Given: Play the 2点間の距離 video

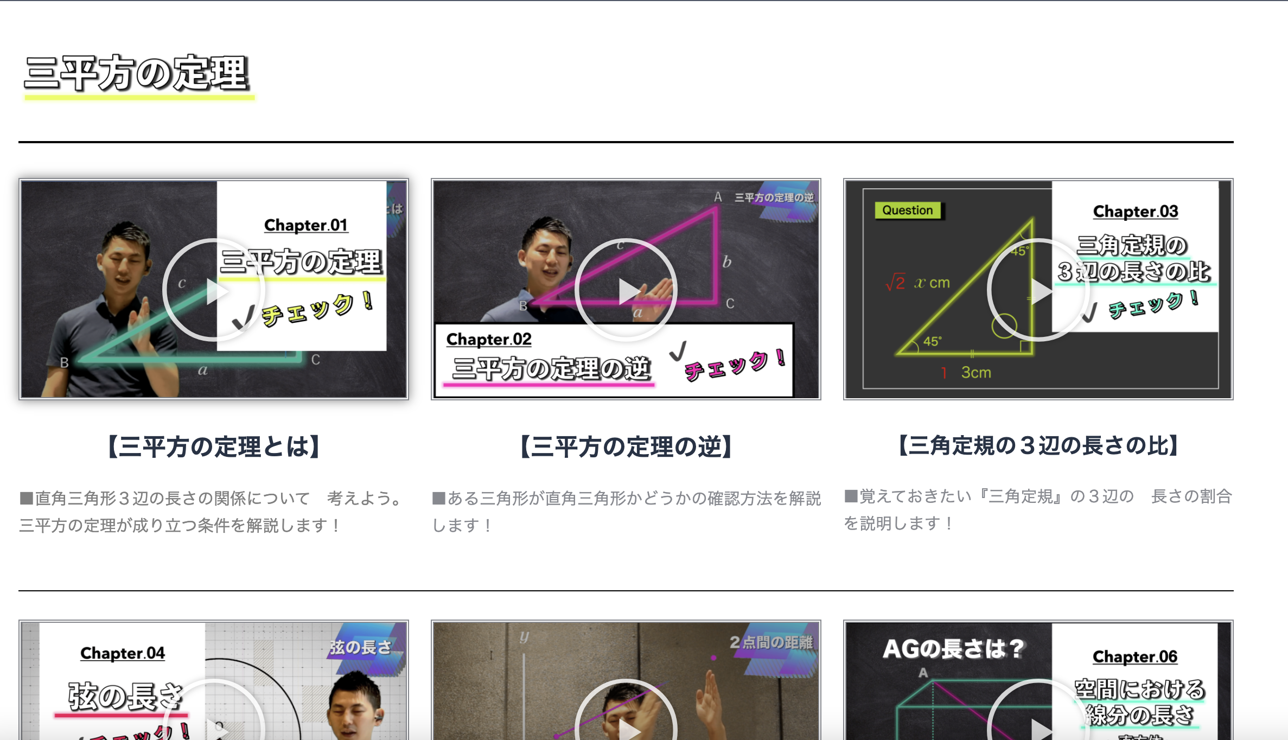Looking at the screenshot, I should [626, 710].
